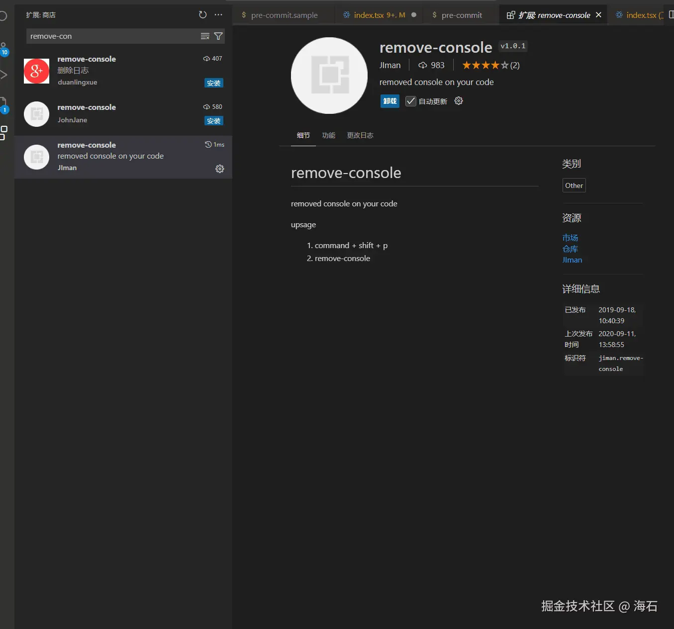Click the v1.0.1 version badge
Viewport: 674px width, 629px height.
513,46
